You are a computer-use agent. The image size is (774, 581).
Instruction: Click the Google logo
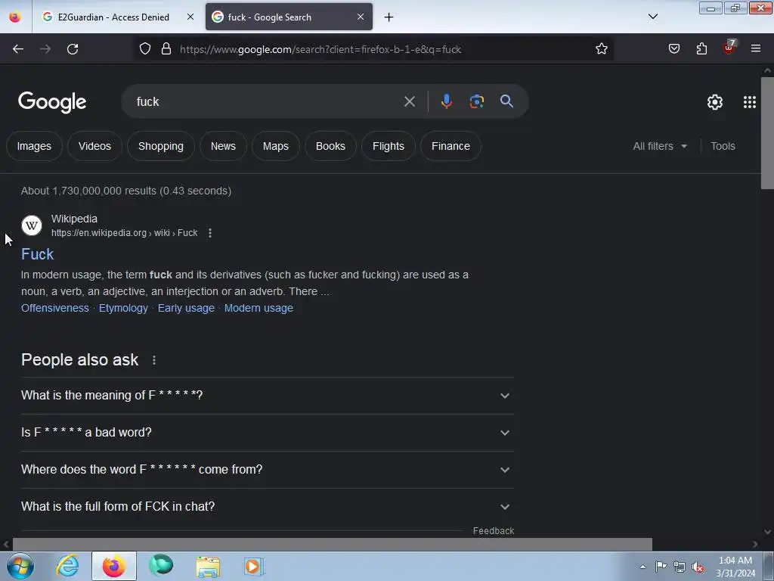click(52, 102)
